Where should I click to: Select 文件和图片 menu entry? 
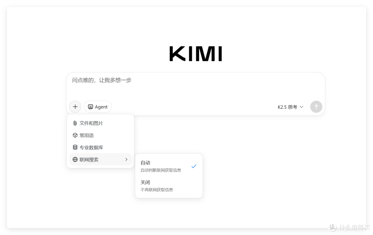pos(100,123)
